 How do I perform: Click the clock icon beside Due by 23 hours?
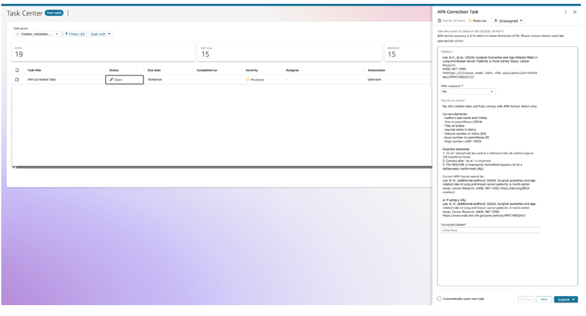tap(439, 21)
